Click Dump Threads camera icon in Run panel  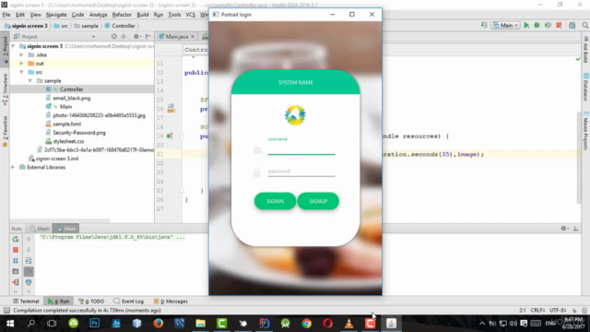tap(16, 271)
